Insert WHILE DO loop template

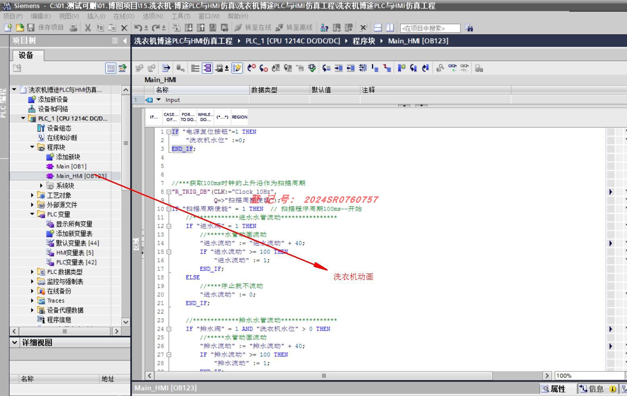[x=205, y=117]
